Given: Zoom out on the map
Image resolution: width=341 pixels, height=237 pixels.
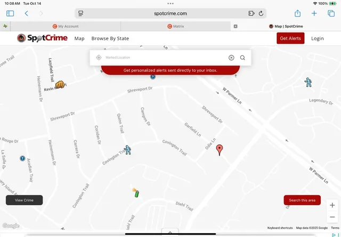Looking at the screenshot, I should pyautogui.click(x=332, y=217).
